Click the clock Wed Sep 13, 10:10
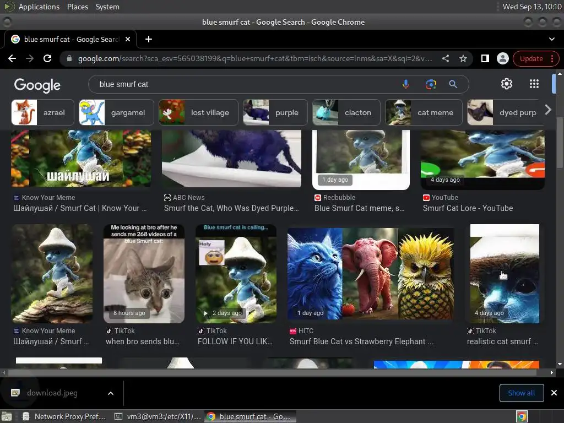 (x=532, y=7)
